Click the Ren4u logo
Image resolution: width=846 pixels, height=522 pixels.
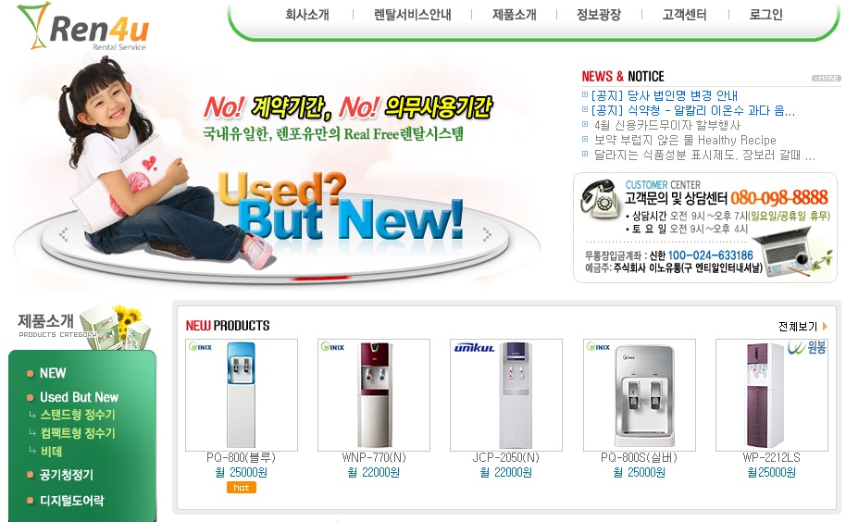pyautogui.click(x=82, y=27)
